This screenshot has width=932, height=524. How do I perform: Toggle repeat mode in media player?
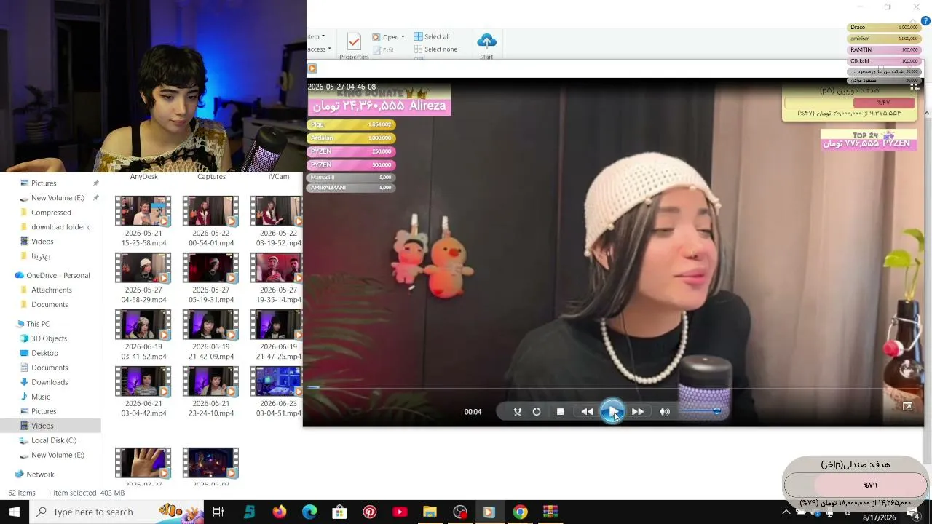(537, 412)
